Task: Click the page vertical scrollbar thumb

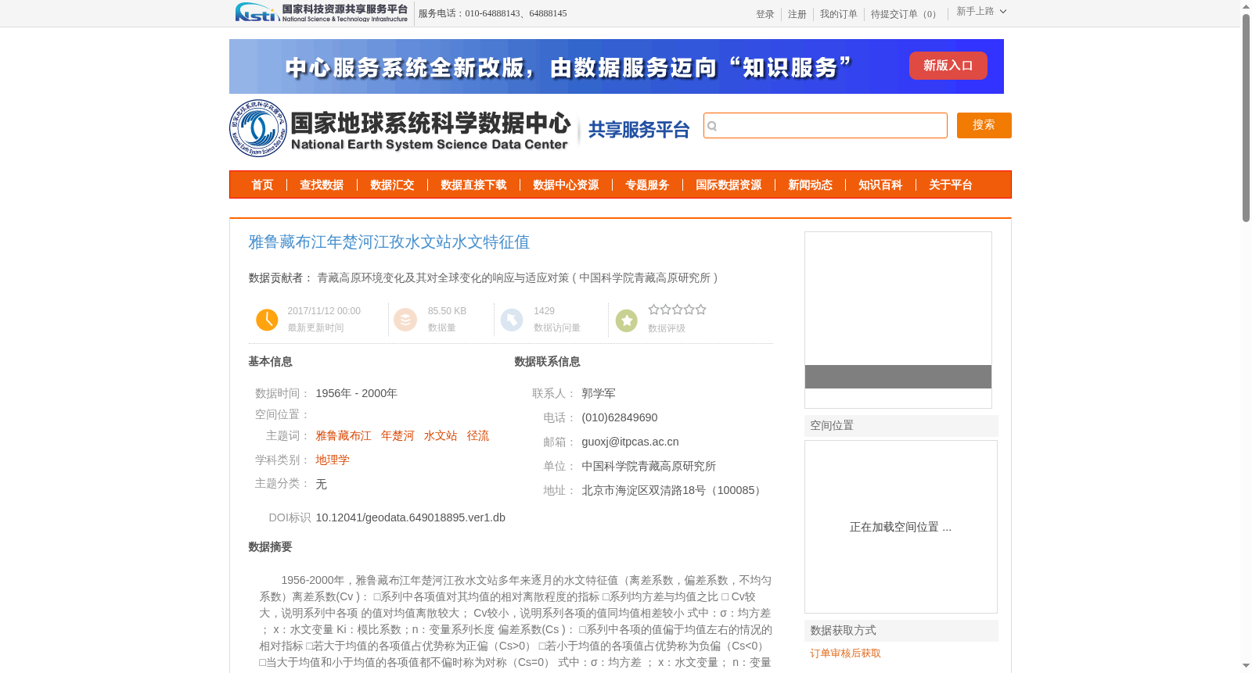Action: [x=1246, y=117]
